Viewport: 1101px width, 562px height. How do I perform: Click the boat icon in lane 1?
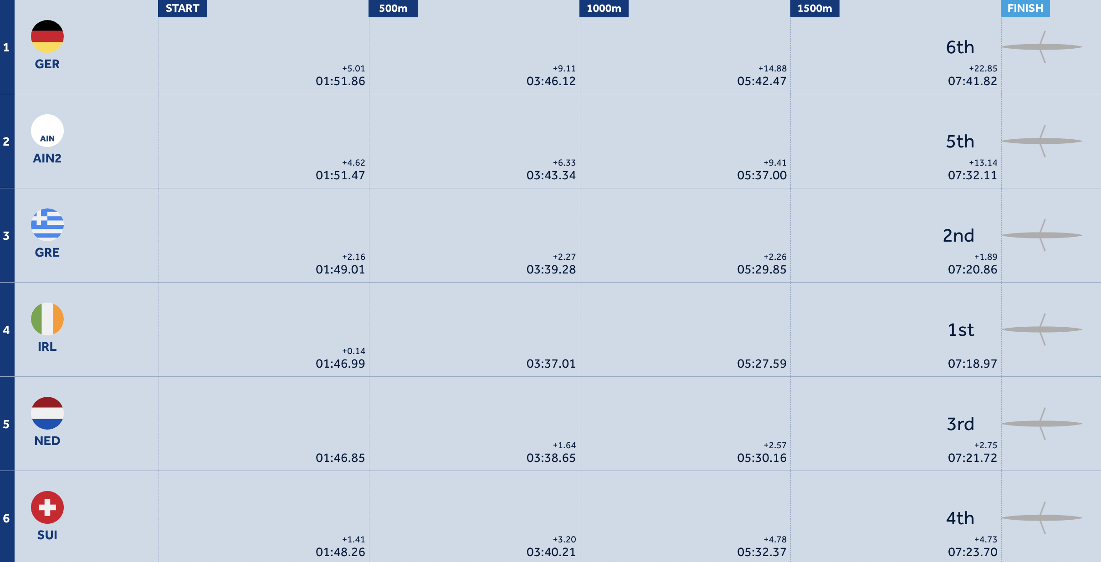(x=1042, y=47)
